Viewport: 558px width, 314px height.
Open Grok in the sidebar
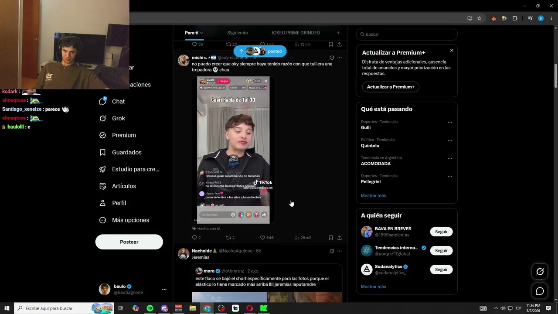tap(112, 118)
